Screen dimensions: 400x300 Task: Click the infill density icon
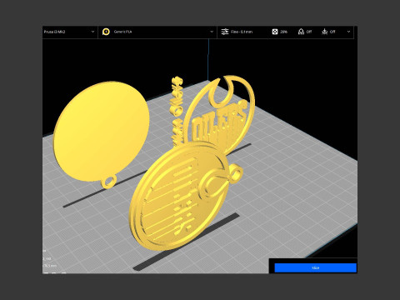point(275,32)
